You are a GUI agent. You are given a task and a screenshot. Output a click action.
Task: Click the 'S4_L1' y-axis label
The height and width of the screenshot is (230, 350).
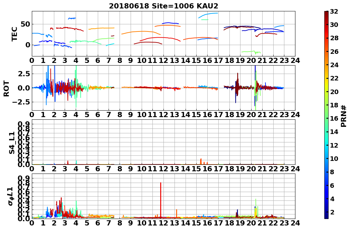pyautogui.click(x=12, y=143)
